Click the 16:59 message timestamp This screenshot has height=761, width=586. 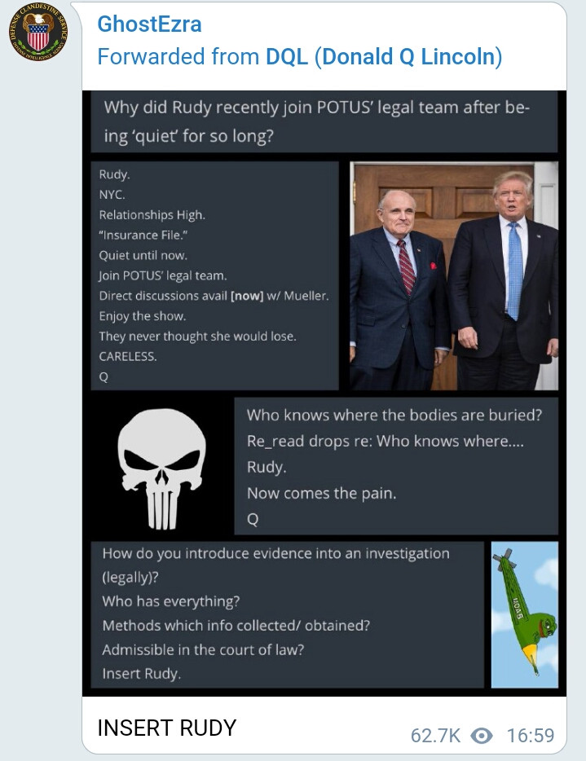pos(531,736)
